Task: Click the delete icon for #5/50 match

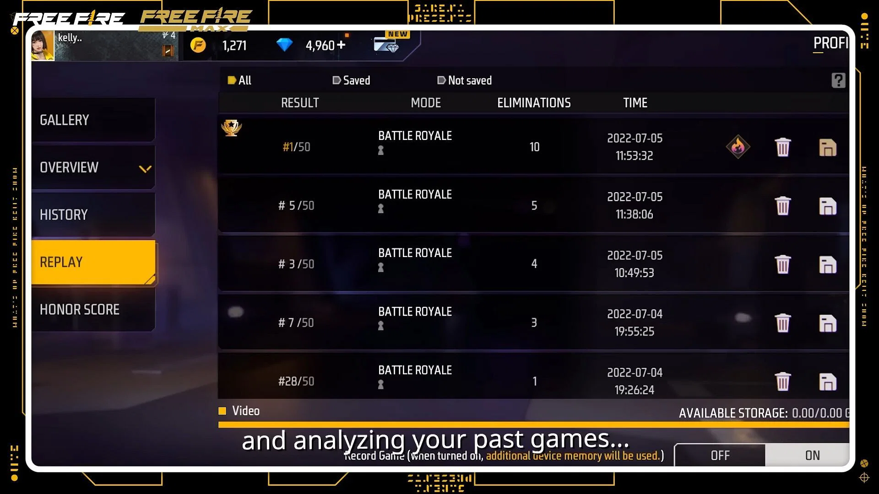Action: pyautogui.click(x=782, y=205)
